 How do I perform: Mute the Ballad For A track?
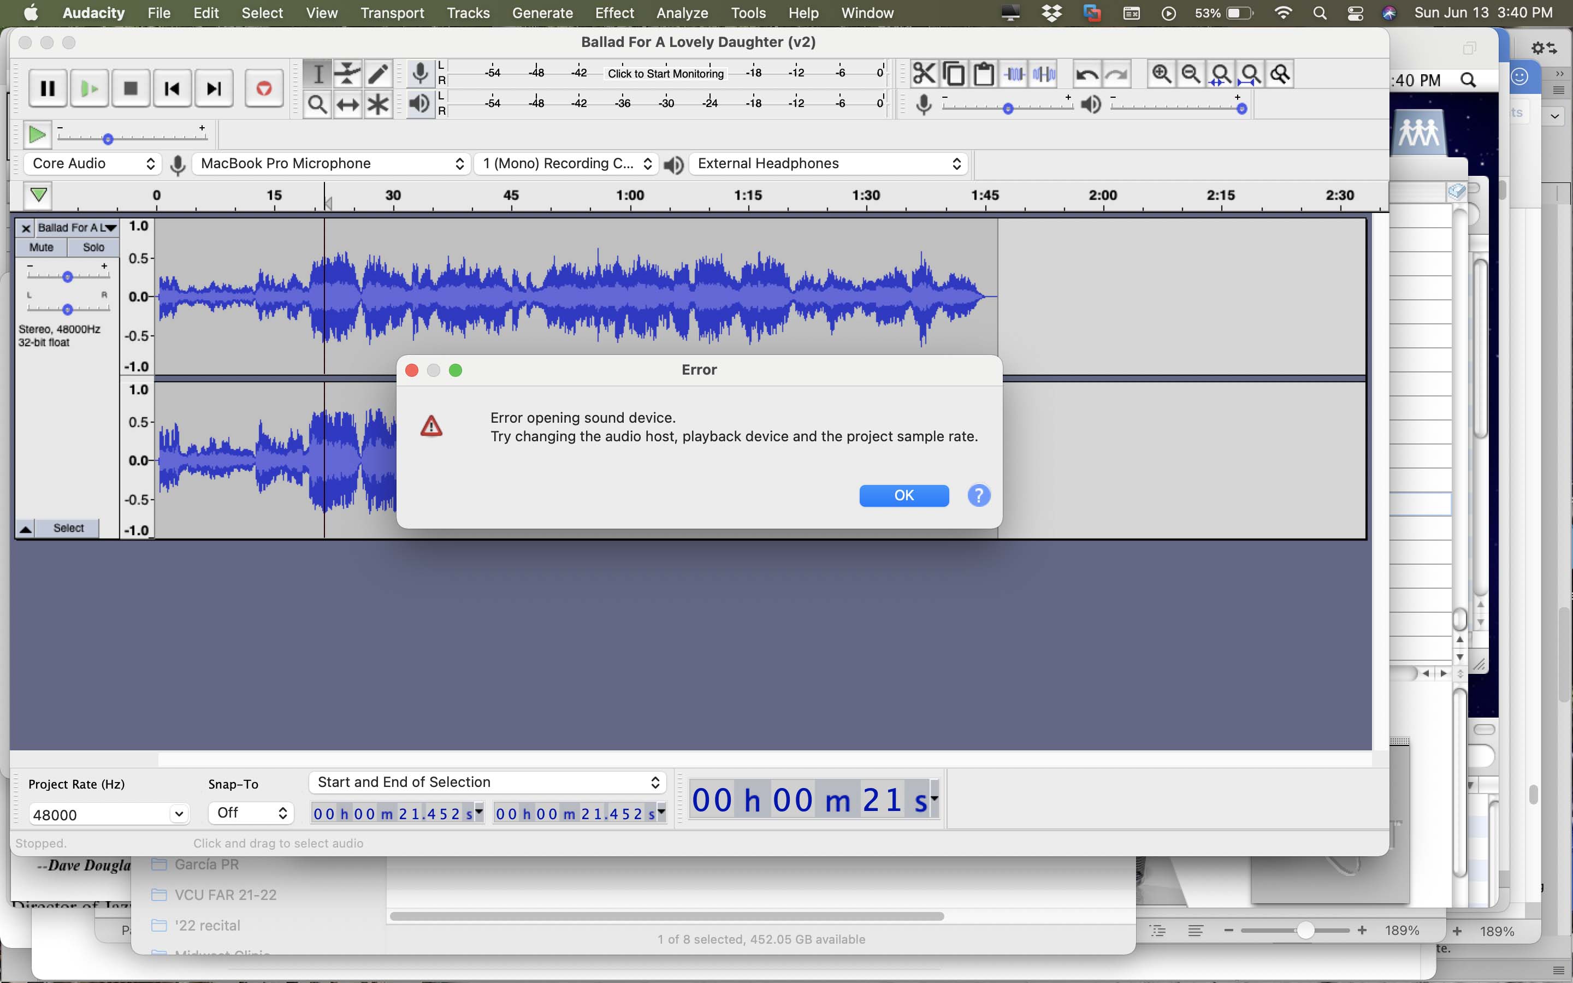coord(42,247)
